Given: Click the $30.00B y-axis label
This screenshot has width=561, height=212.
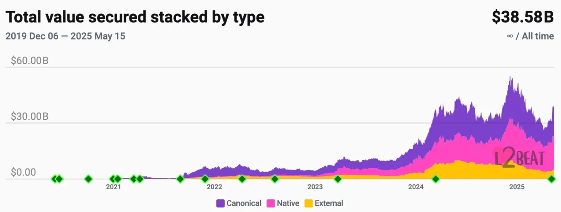Looking at the screenshot, I should pyautogui.click(x=28, y=117).
